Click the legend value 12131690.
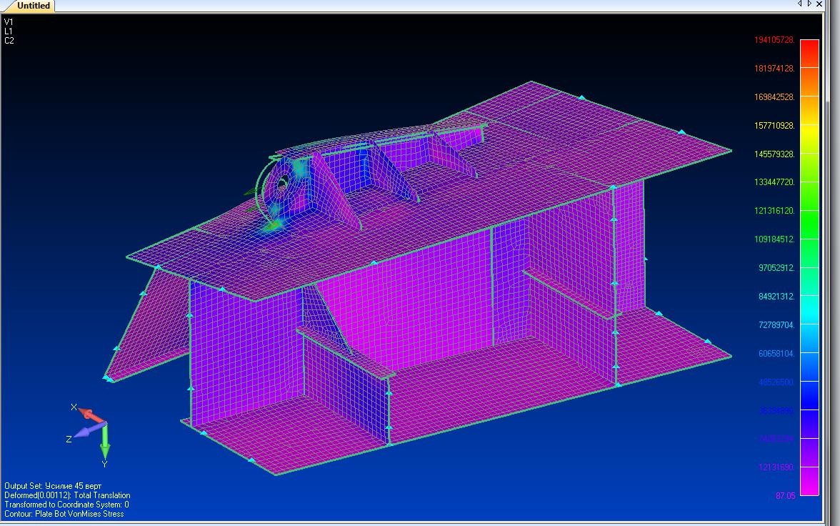840x526 pixels. click(x=776, y=467)
